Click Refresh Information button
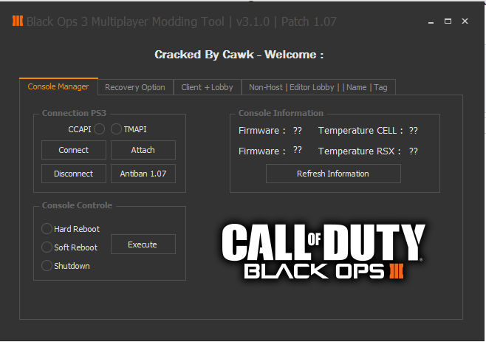This screenshot has width=486, height=342. click(333, 174)
